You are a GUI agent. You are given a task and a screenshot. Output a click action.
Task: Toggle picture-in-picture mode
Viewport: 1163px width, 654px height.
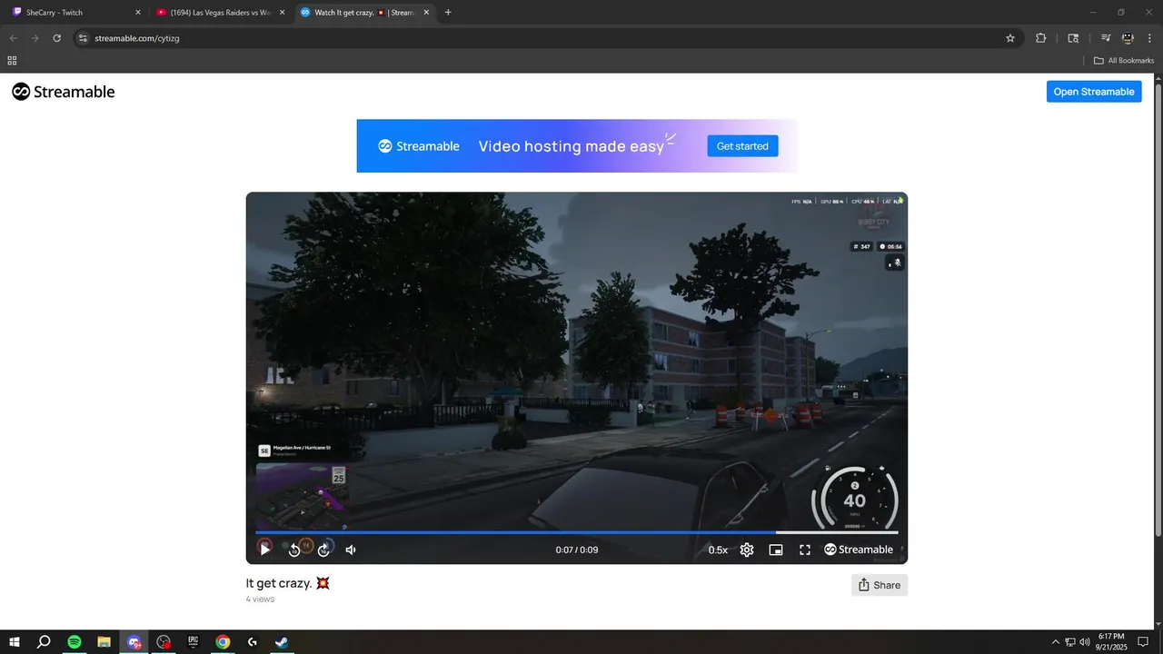[x=776, y=550]
